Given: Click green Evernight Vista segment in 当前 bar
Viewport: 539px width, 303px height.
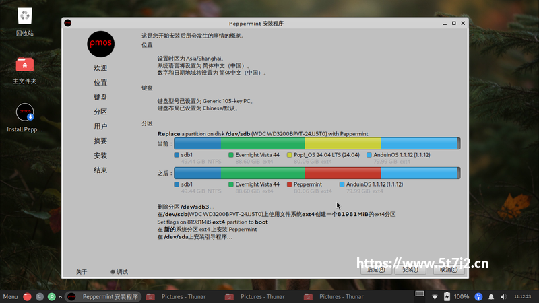Looking at the screenshot, I should click(263, 143).
